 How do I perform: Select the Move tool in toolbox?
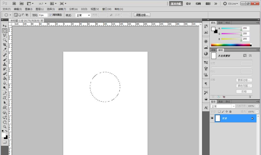[5, 26]
